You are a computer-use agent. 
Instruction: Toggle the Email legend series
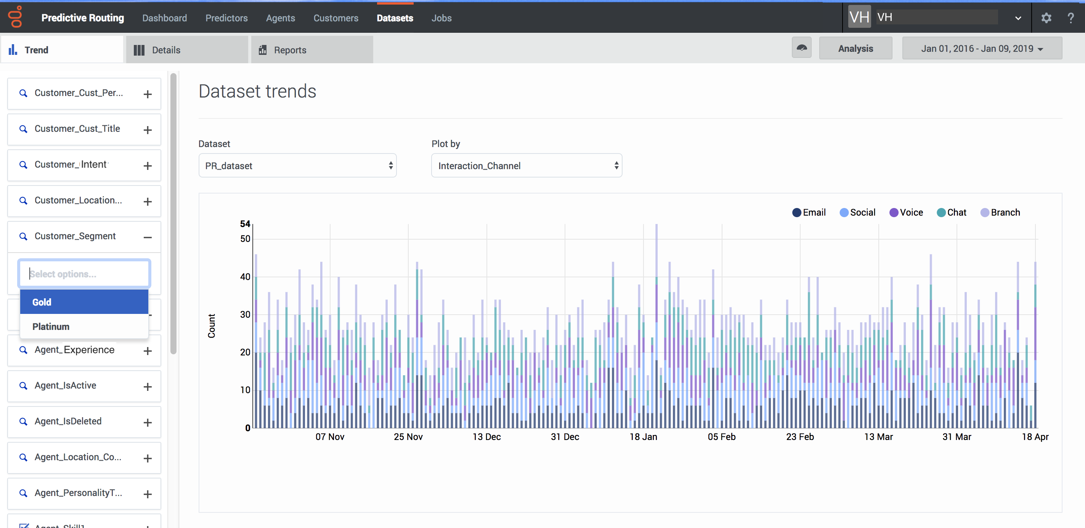click(x=809, y=213)
